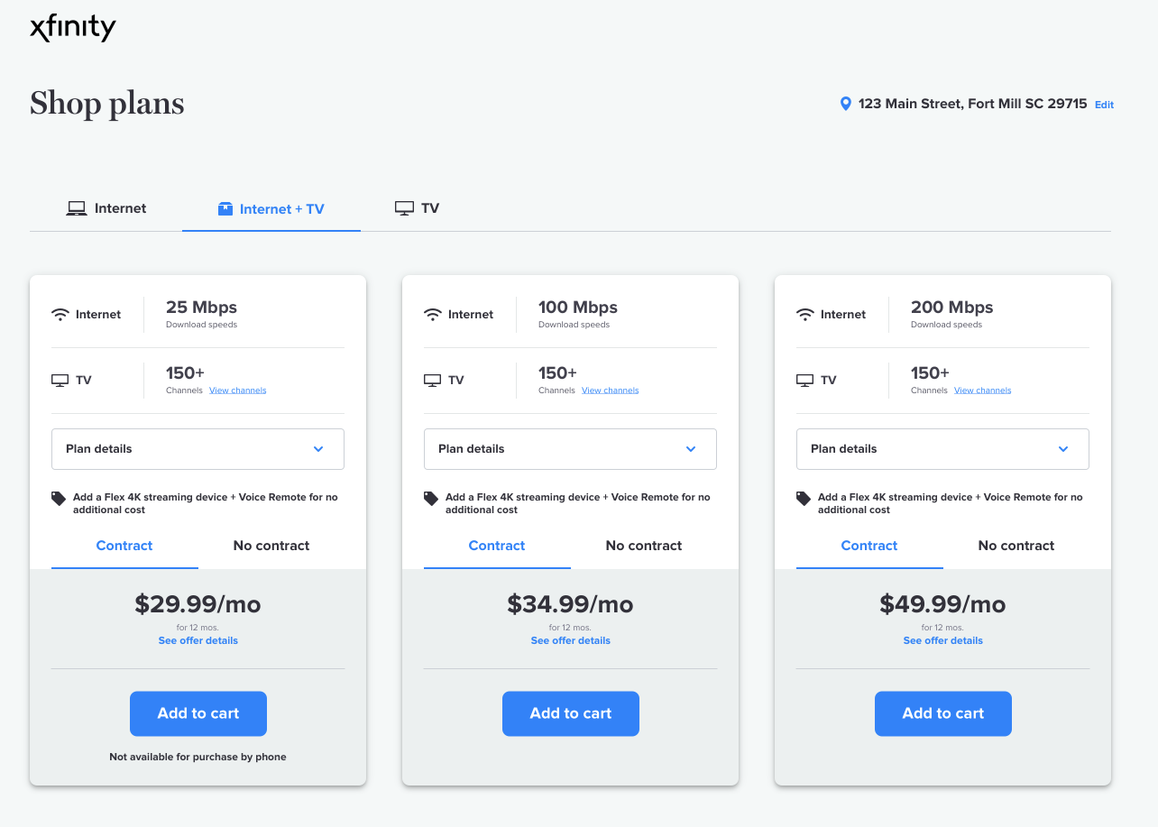This screenshot has height=827, width=1158.
Task: Switch to the Internet tab
Action: pyautogui.click(x=106, y=208)
